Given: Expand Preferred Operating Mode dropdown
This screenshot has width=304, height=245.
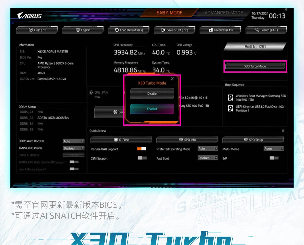Looking at the screenshot, I should point(208,149).
